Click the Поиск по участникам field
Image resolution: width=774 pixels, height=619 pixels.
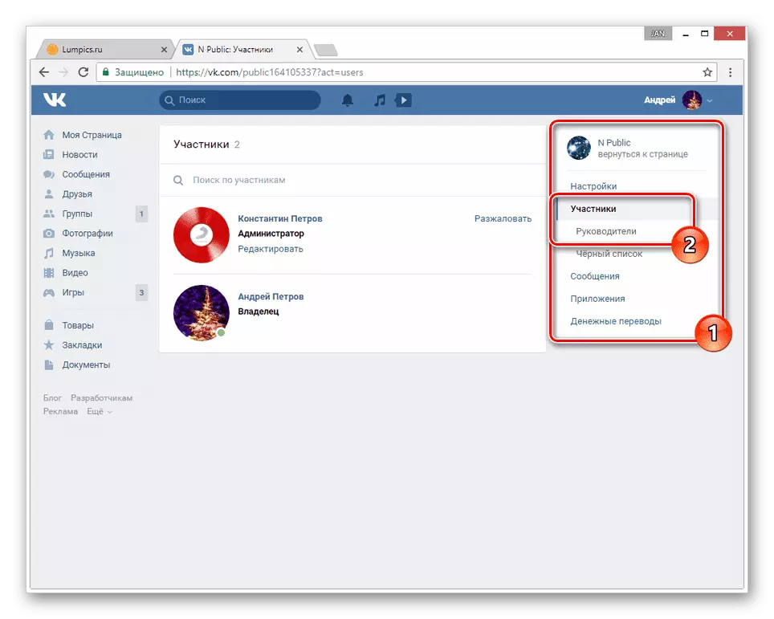[x=352, y=180]
